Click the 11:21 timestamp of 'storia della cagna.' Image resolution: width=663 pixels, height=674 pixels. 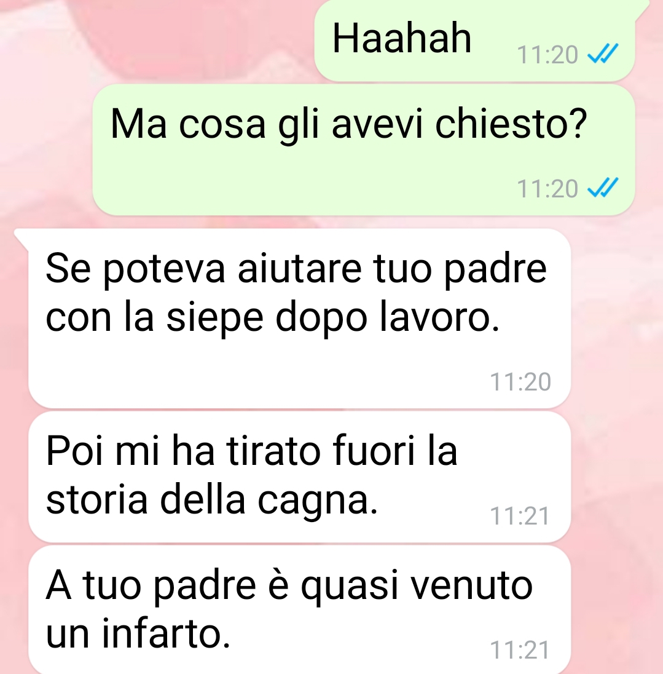point(520,516)
